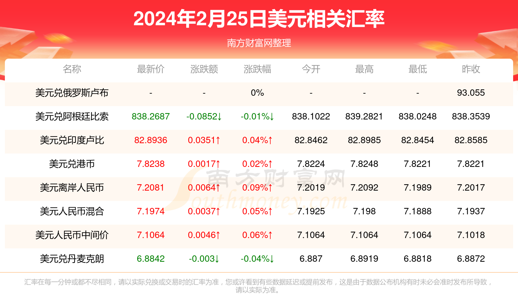Select the 昨收 column header
This screenshot has width=518, height=304.
tap(471, 69)
